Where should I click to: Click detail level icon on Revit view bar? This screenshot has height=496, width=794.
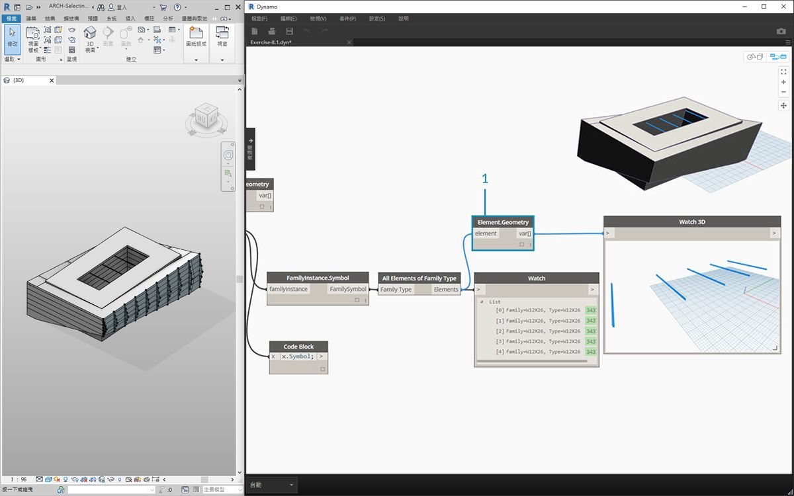(x=39, y=479)
